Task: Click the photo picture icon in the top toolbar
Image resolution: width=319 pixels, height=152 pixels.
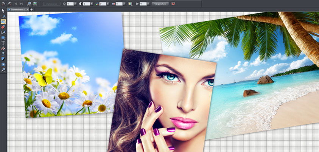Action: click(35, 4)
